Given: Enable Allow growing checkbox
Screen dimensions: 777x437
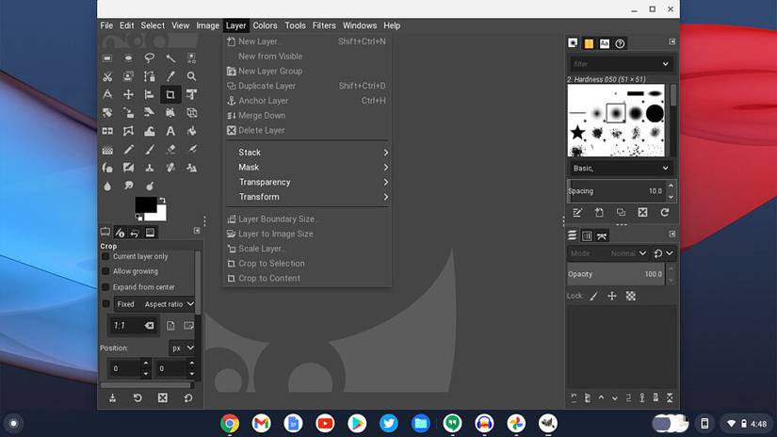Looking at the screenshot, I should pyautogui.click(x=105, y=271).
